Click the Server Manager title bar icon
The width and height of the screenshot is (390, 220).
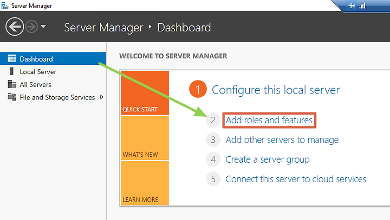tap(5, 5)
